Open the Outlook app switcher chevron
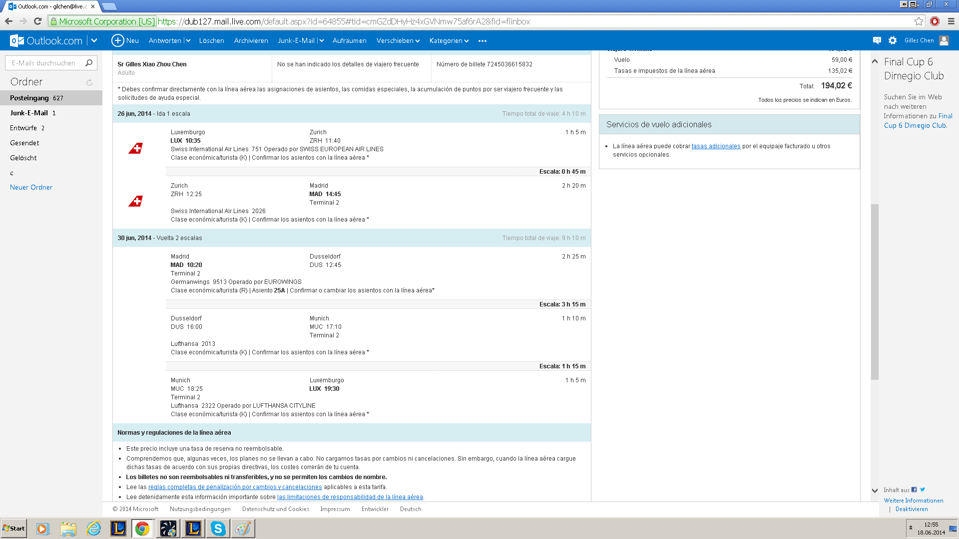Screen dimensions: 959x539 pyautogui.click(x=94, y=40)
